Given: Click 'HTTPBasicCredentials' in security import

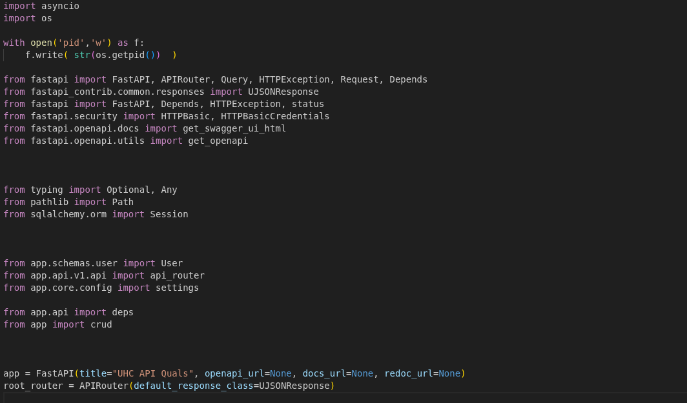Looking at the screenshot, I should pyautogui.click(x=275, y=117).
